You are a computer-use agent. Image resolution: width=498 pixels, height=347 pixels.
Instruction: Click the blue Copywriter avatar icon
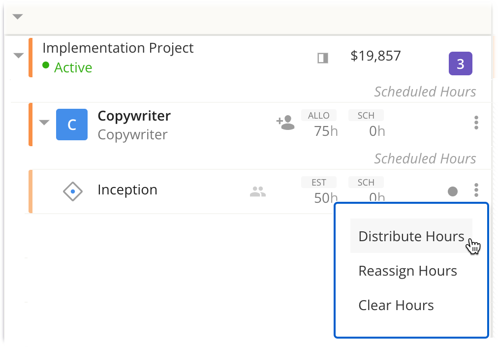coord(72,125)
